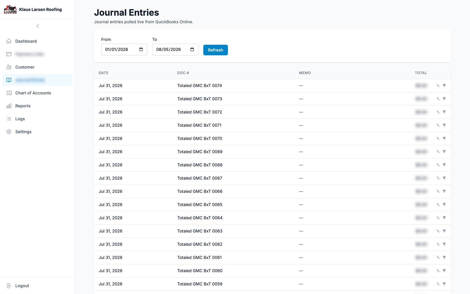Click the Chart of Accounts table icon

[x=9, y=93]
